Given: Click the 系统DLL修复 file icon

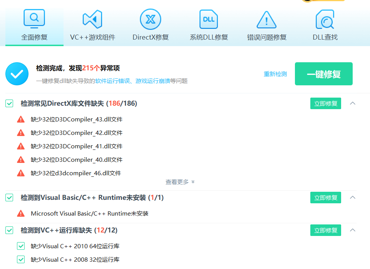Looking at the screenshot, I should coord(209,19).
